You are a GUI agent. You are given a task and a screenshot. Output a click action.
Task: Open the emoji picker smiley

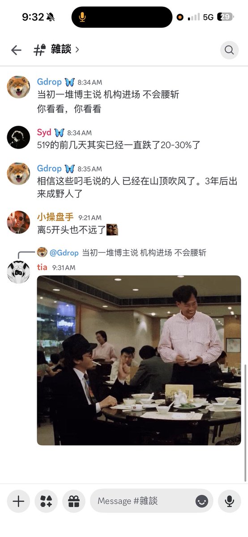pos(202,501)
